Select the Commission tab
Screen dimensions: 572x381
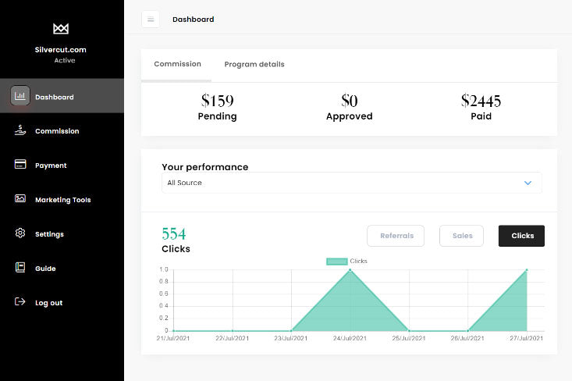click(177, 64)
